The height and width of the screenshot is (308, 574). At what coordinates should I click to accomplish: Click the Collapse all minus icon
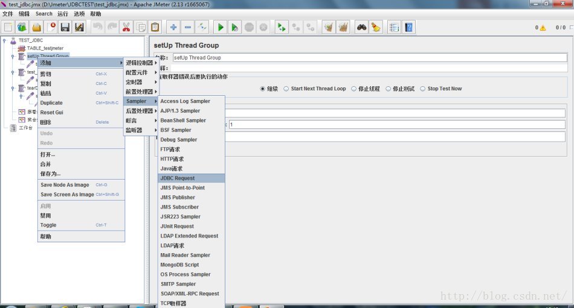click(x=188, y=27)
